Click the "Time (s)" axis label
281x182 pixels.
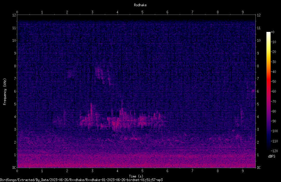click(136, 176)
